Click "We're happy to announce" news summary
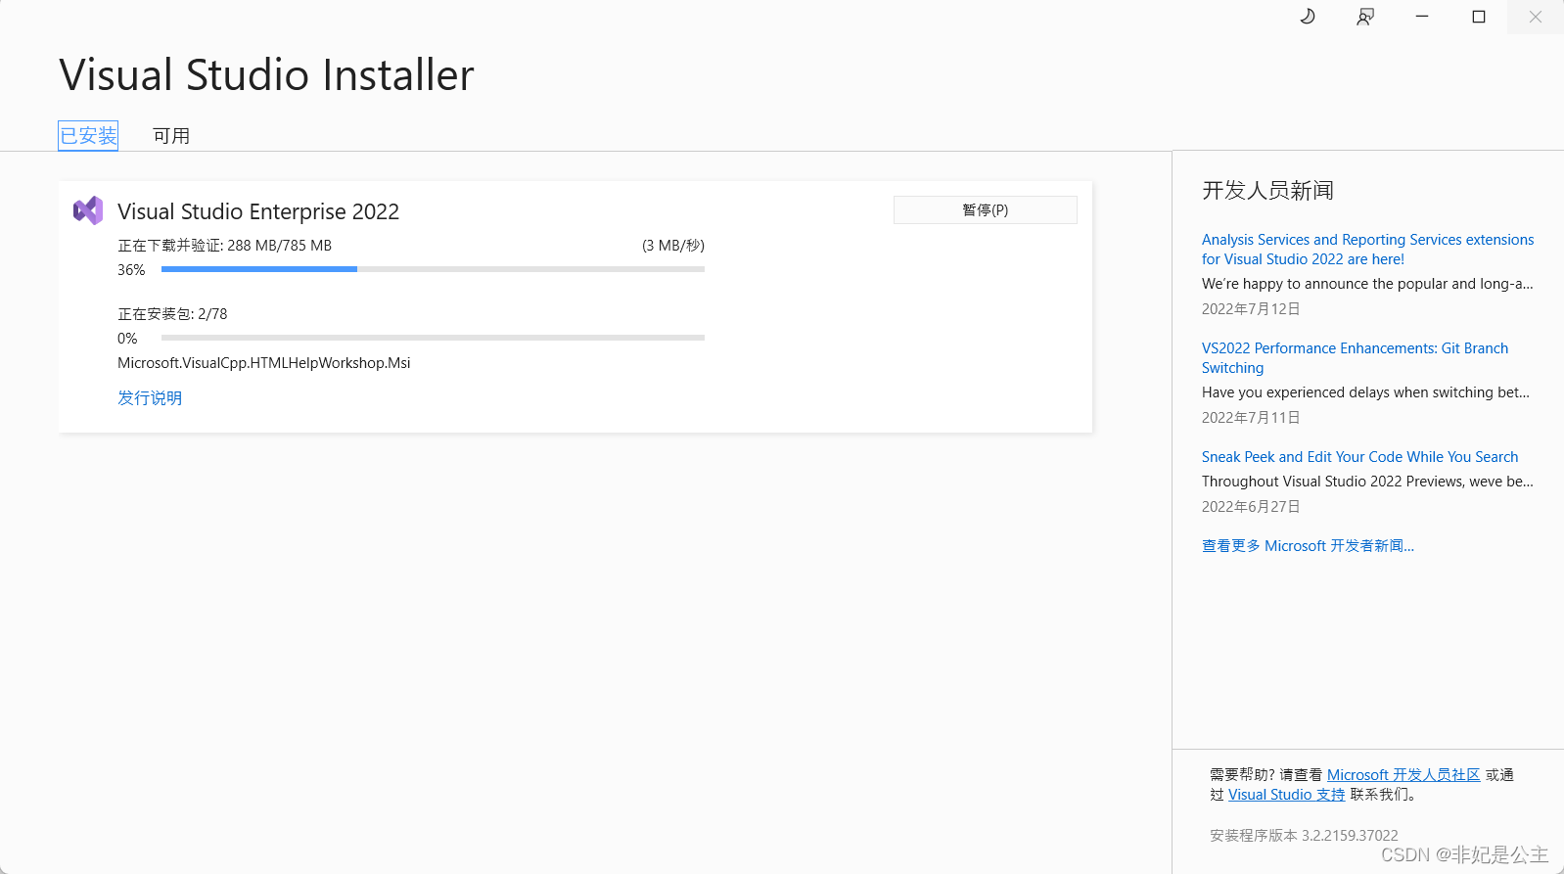The image size is (1564, 874). (x=1367, y=283)
